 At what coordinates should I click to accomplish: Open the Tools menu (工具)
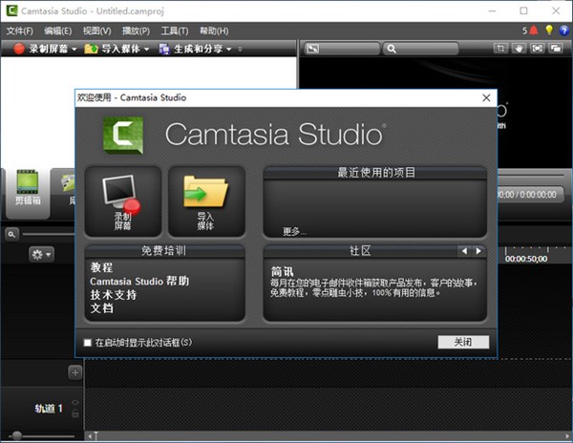[x=174, y=31]
